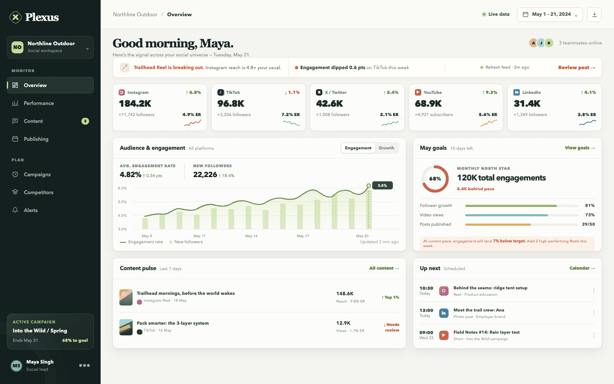Image resolution: width=614 pixels, height=384 pixels.
Task: Click teammate avatar R
Action: (x=549, y=43)
